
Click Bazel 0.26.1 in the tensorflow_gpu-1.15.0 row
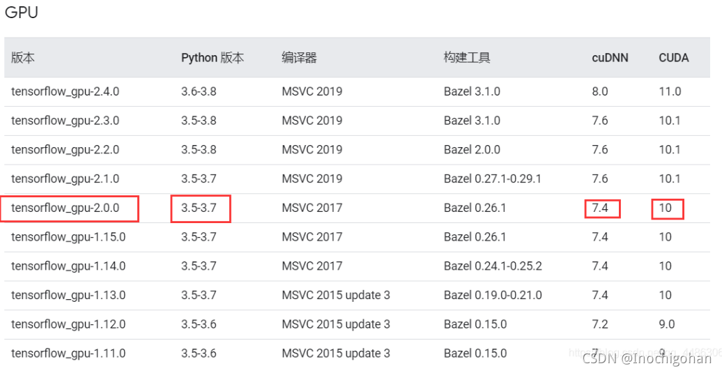[475, 236]
